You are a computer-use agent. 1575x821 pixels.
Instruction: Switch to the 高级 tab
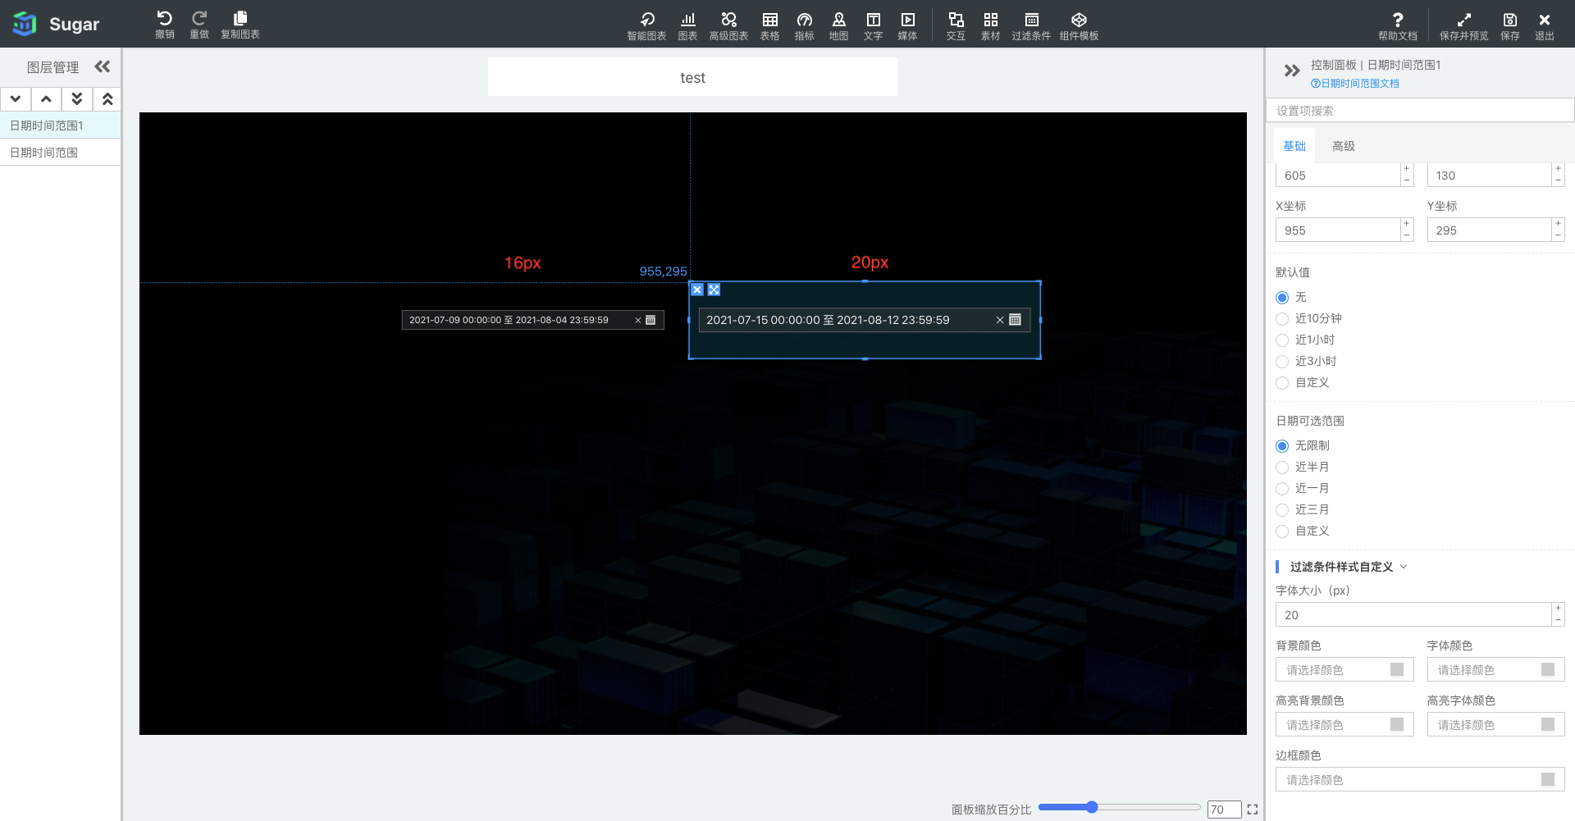click(1343, 146)
